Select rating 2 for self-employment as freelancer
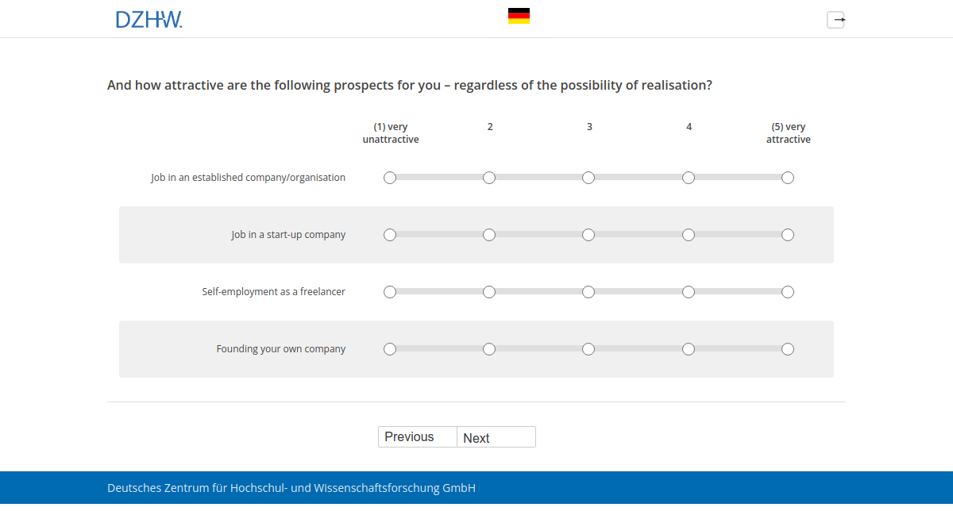 (489, 291)
